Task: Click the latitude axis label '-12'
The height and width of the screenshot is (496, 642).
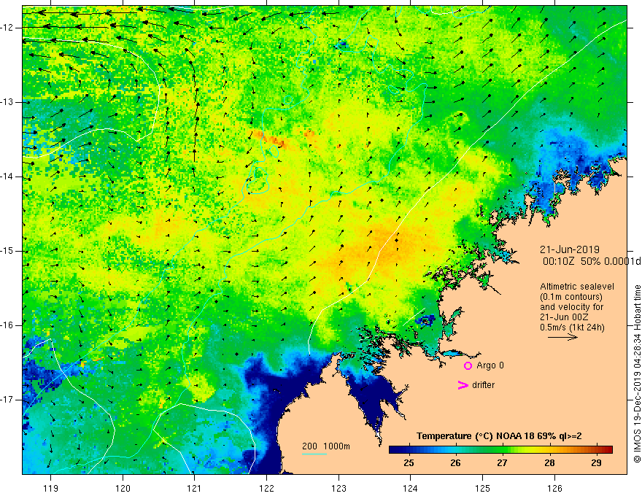Action: point(7,28)
